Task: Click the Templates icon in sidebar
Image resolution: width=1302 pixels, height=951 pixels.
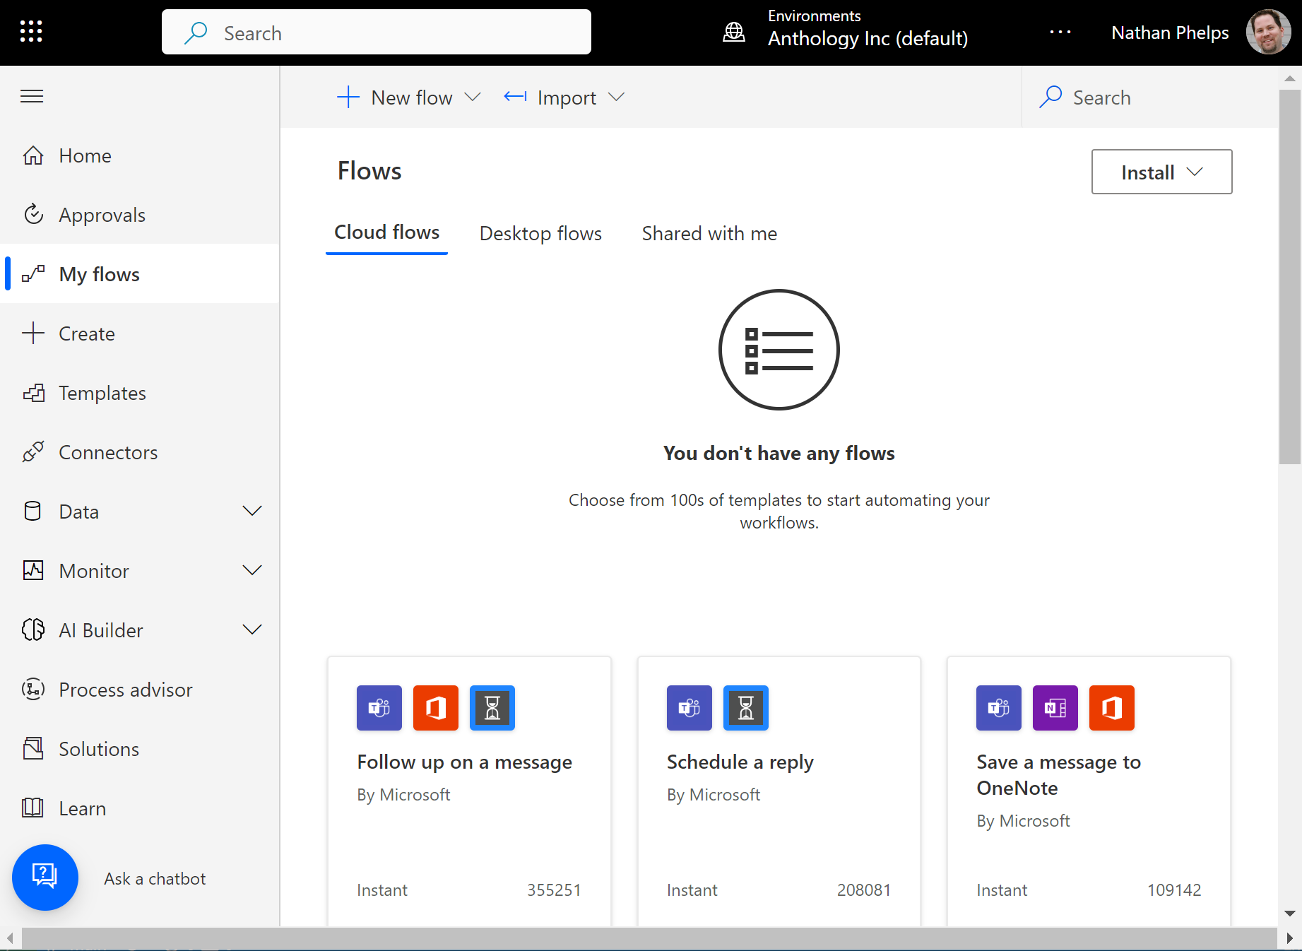Action: [33, 393]
